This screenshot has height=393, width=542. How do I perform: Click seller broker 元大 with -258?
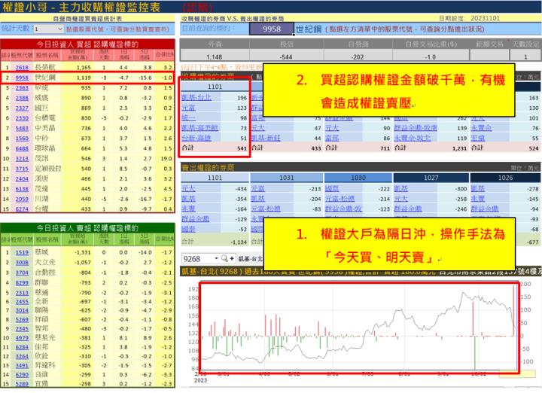401,199
